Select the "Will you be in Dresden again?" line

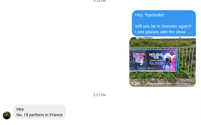[x=163, y=26]
